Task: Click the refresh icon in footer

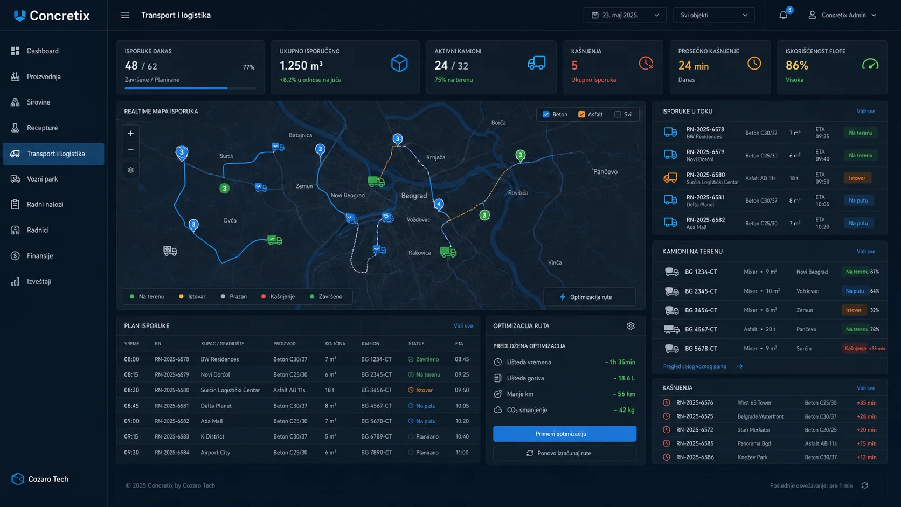Action: point(864,485)
